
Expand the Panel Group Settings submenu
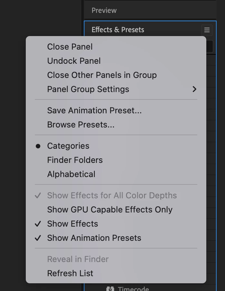coord(88,89)
